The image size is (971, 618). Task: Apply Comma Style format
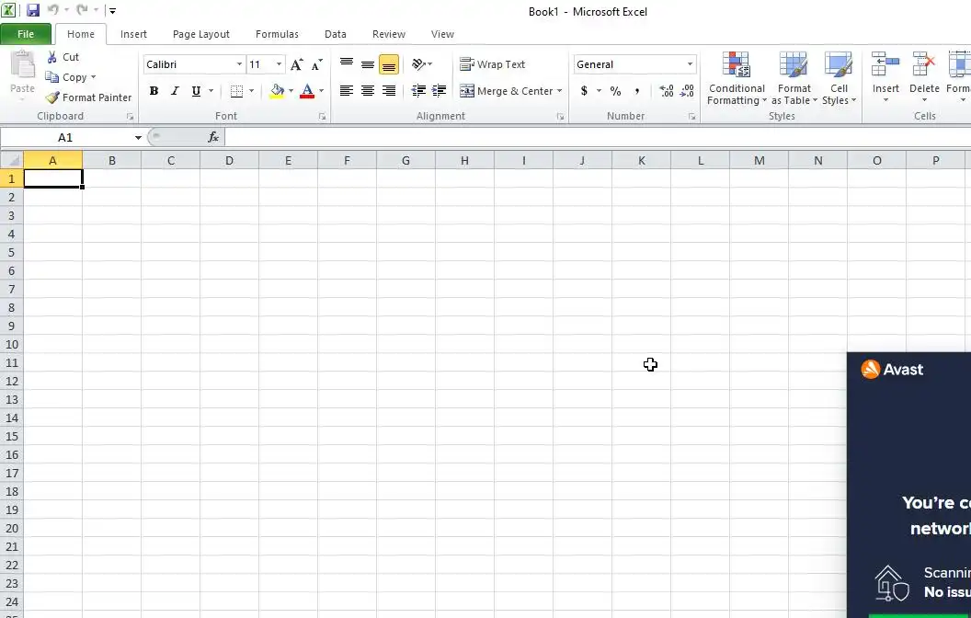(x=636, y=91)
